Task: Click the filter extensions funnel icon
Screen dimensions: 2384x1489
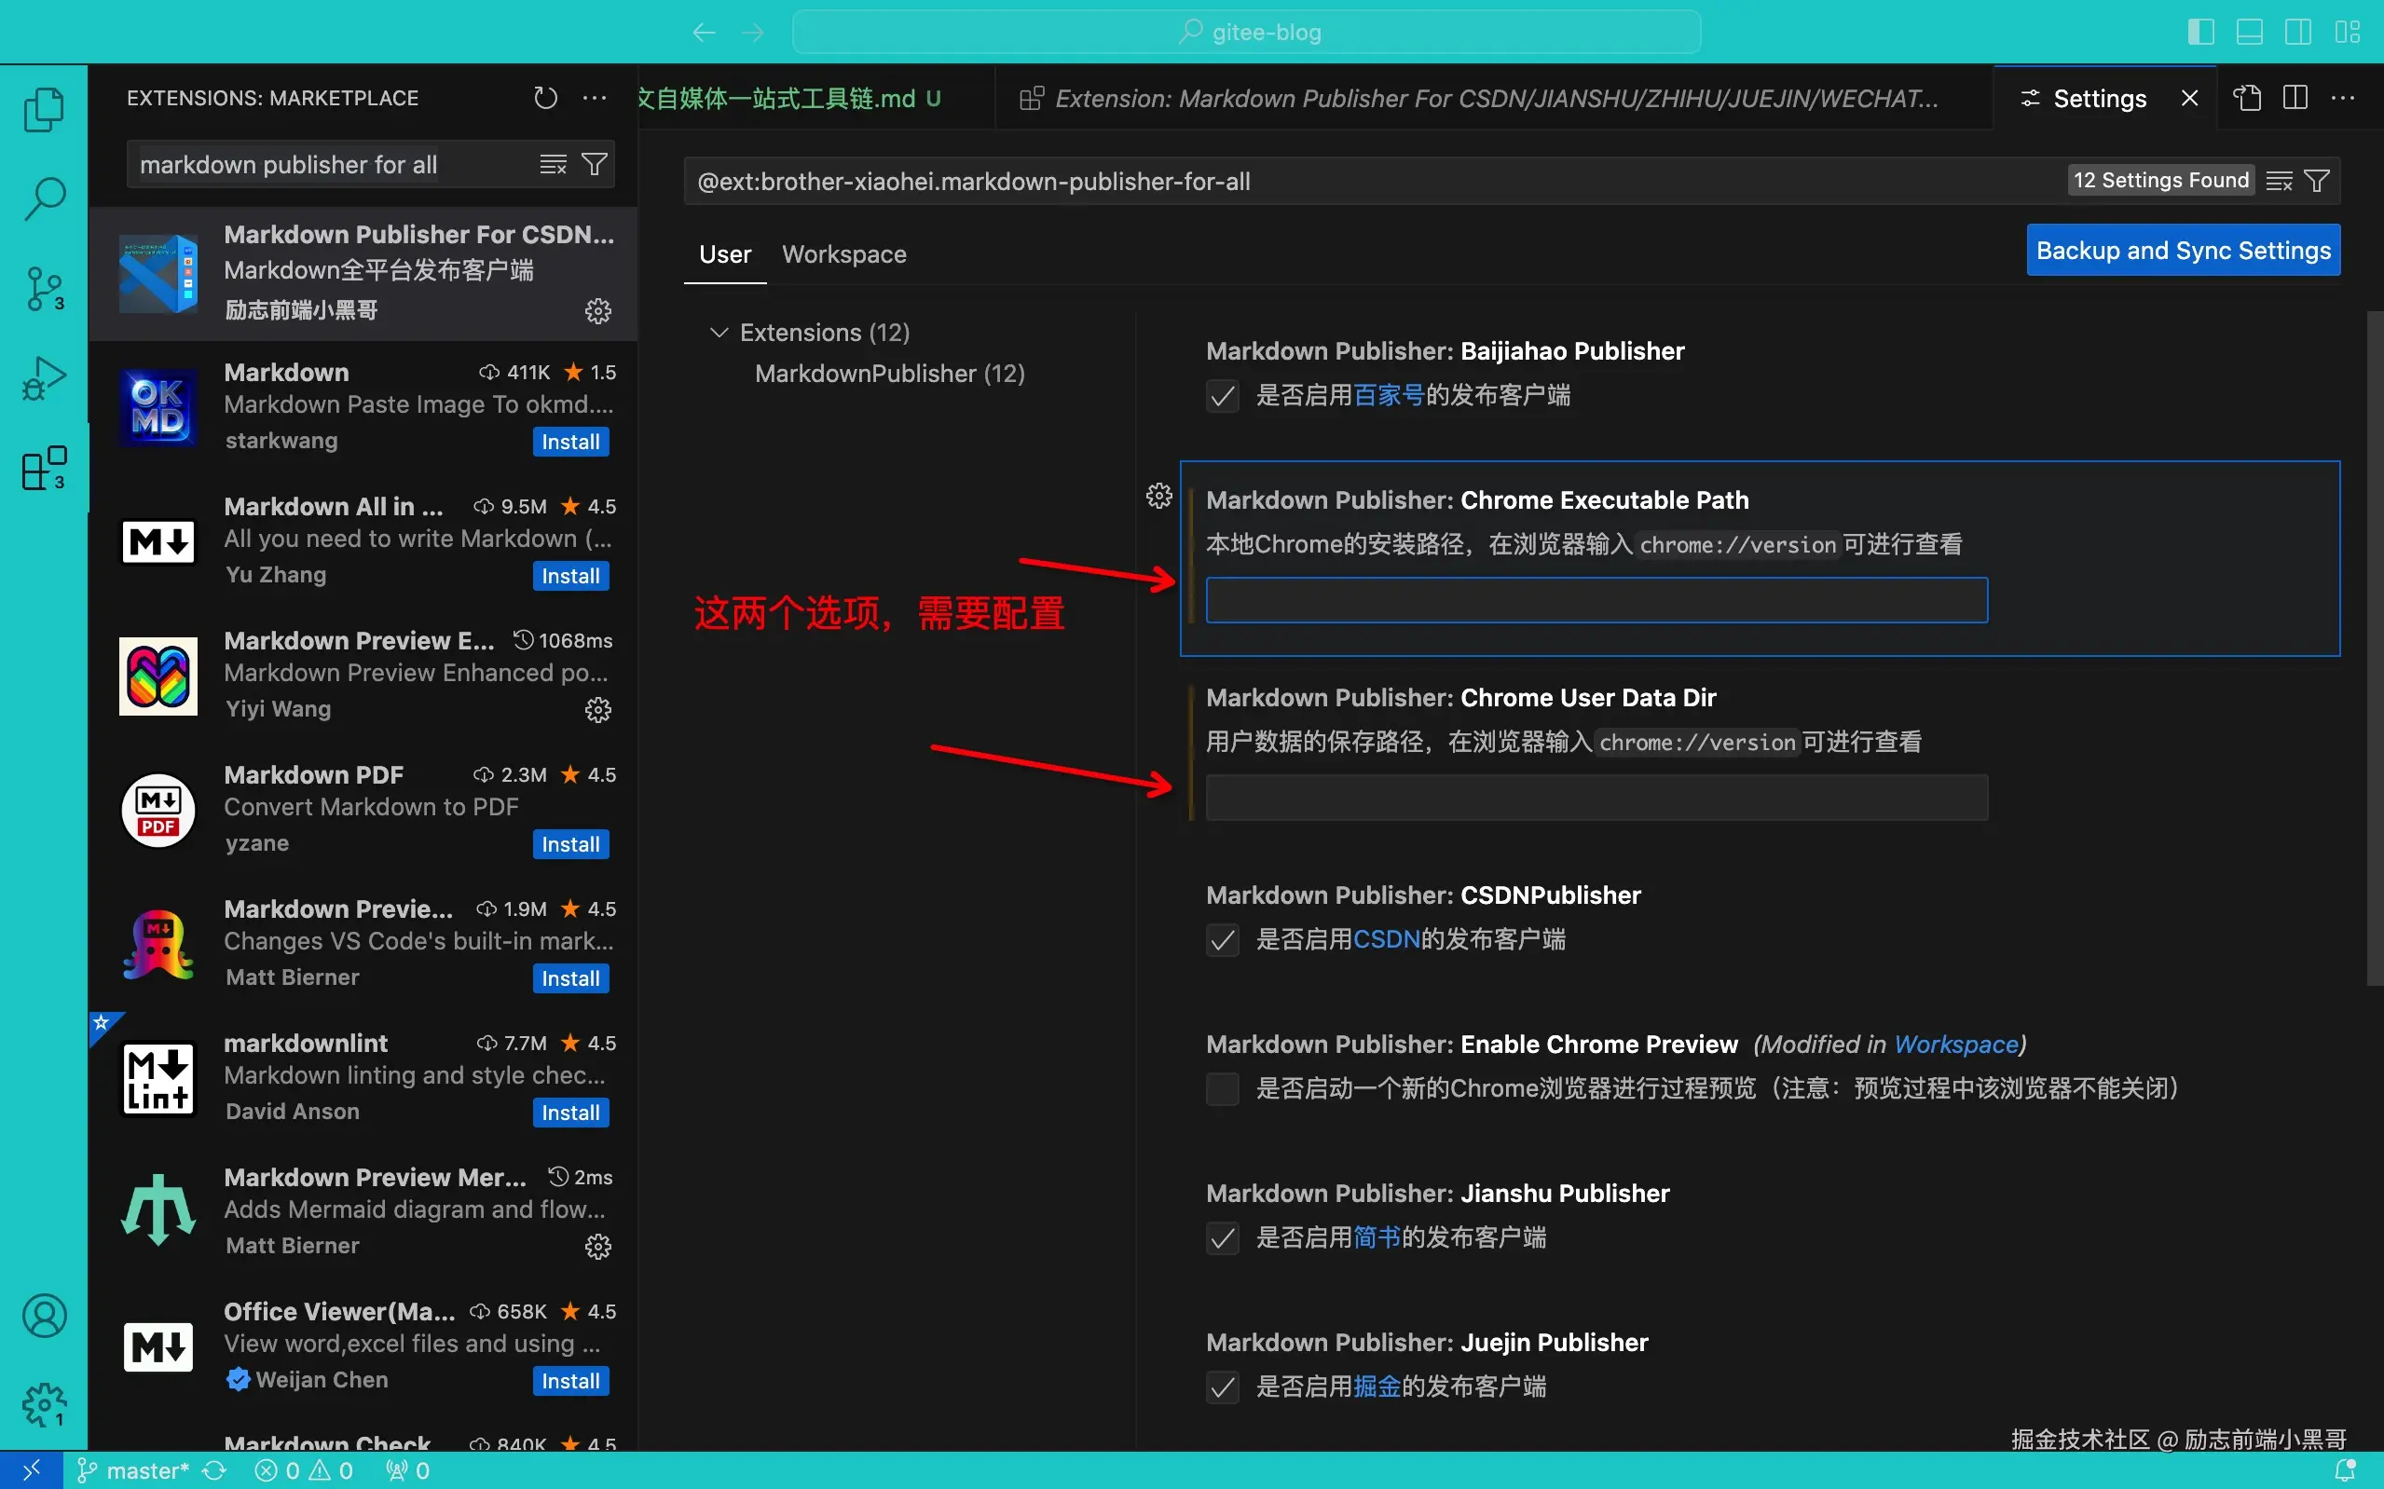Action: 594,164
